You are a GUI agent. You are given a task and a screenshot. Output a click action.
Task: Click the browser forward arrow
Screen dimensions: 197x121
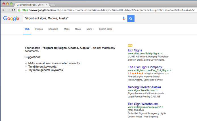click(x=8, y=10)
